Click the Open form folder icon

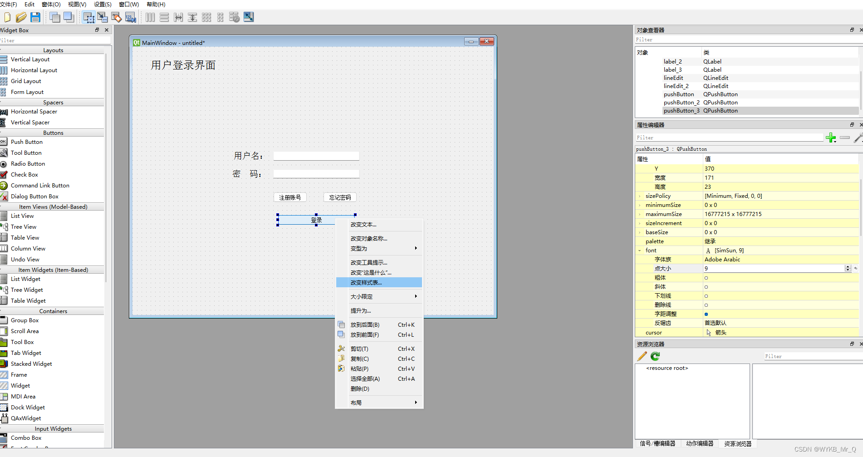[x=21, y=17]
